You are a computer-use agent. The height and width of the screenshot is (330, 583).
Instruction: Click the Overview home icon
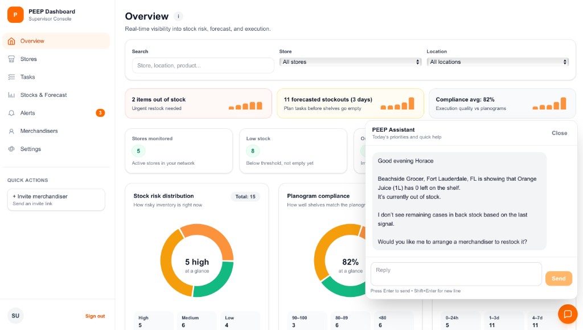point(11,40)
